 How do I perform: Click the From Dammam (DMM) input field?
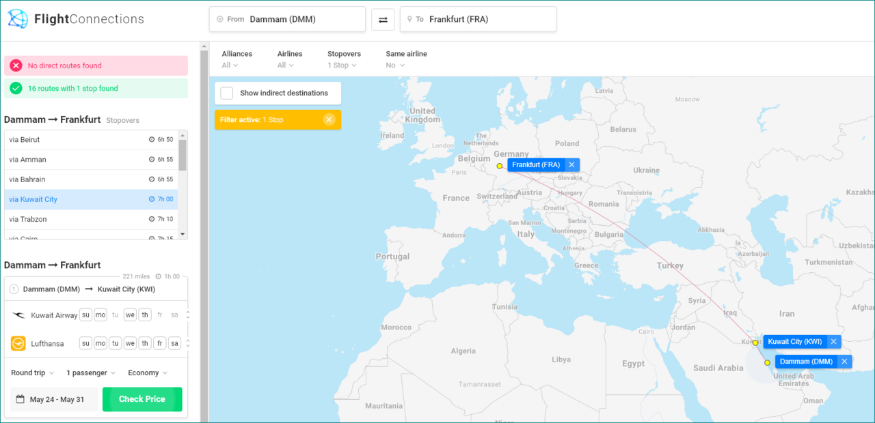(287, 19)
